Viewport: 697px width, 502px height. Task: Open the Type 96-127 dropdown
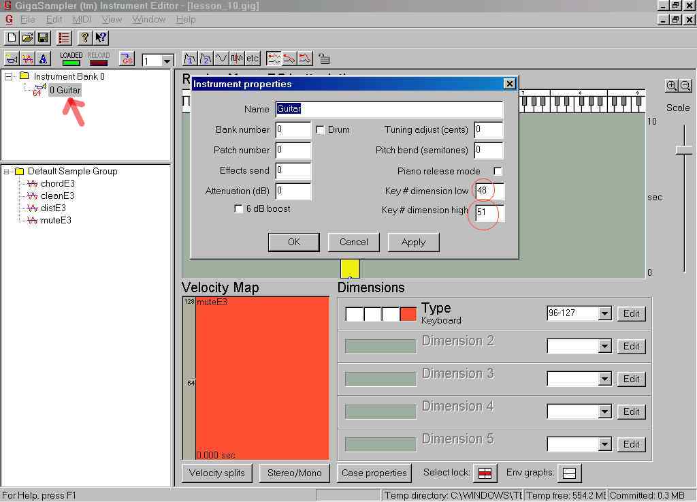(604, 313)
